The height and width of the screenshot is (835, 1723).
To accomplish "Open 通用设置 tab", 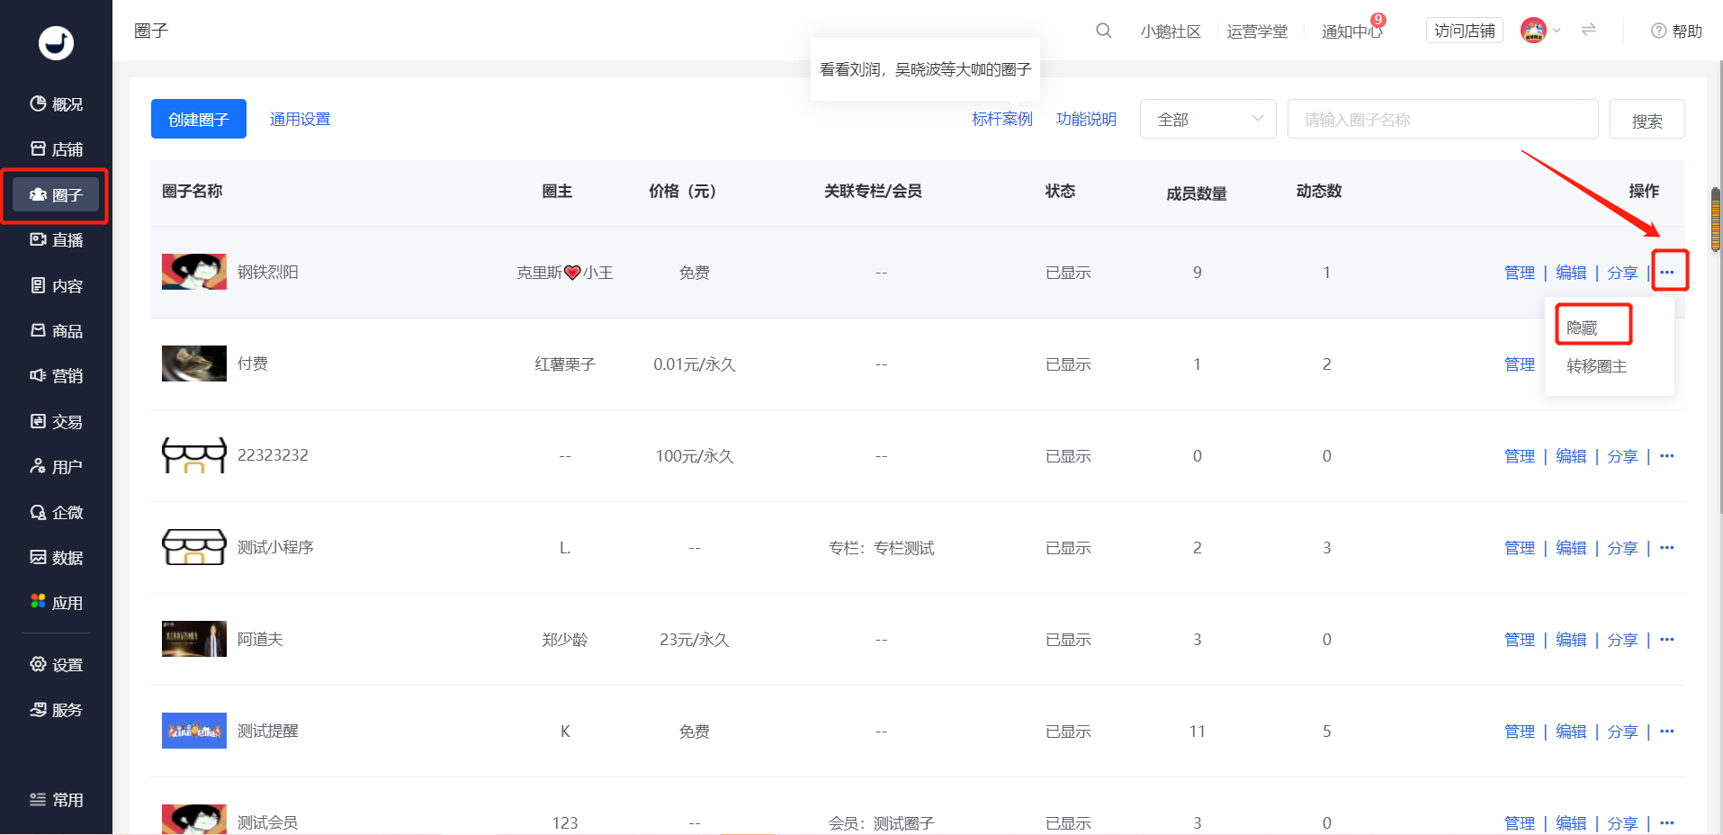I will pos(300,119).
